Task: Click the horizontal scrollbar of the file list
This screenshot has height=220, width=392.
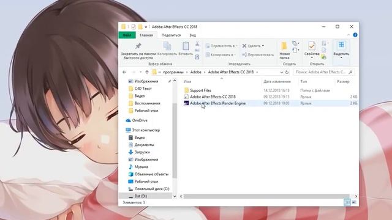Action: coord(266,196)
